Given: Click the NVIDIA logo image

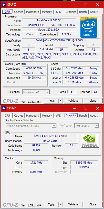Looking at the screenshot, I should coord(90,141).
